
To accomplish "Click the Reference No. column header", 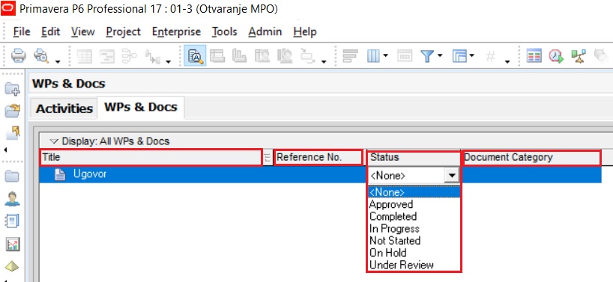I will (x=318, y=158).
